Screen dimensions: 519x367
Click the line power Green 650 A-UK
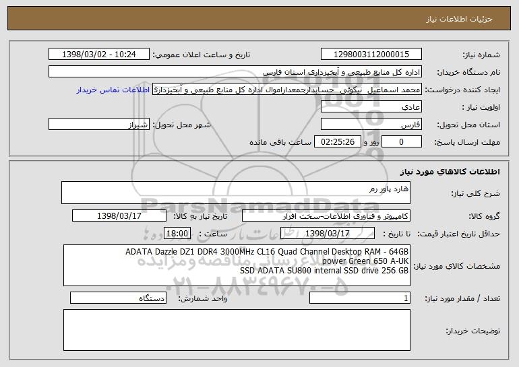click(x=365, y=261)
